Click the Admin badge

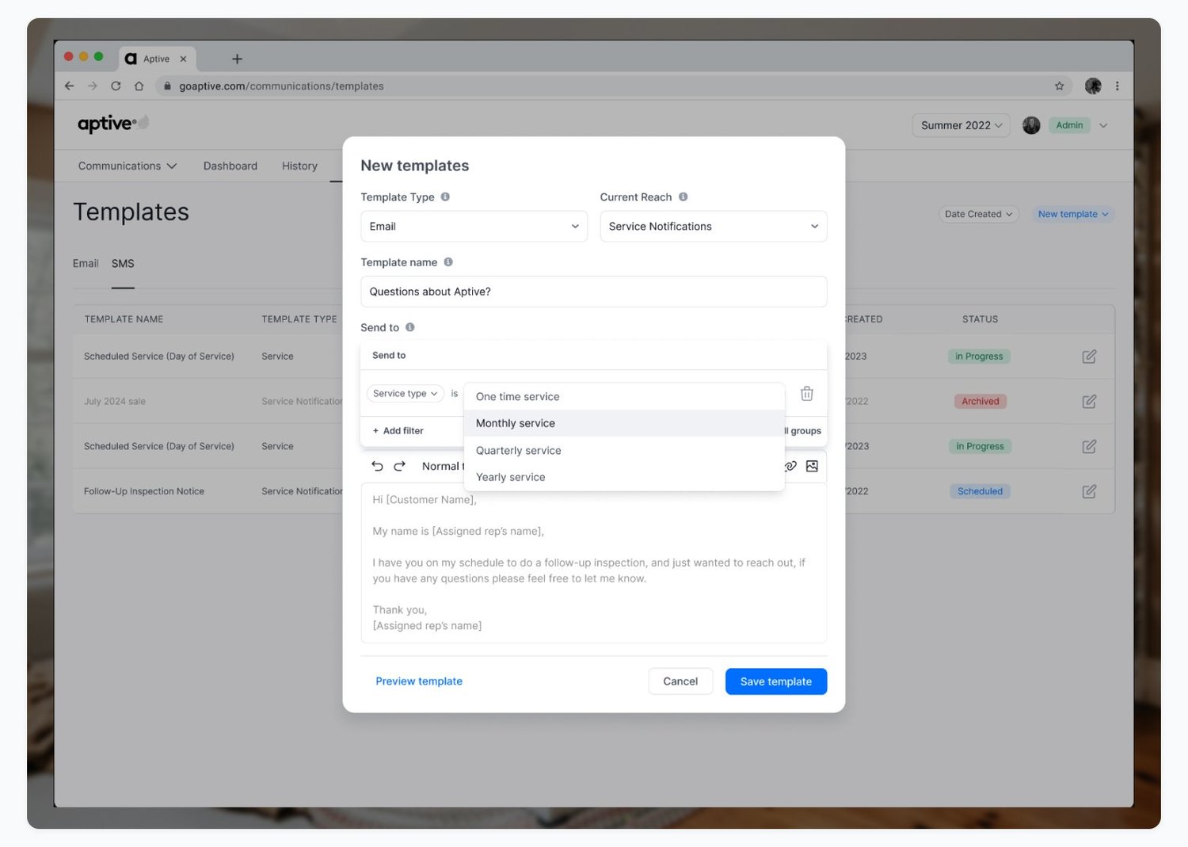(1069, 125)
